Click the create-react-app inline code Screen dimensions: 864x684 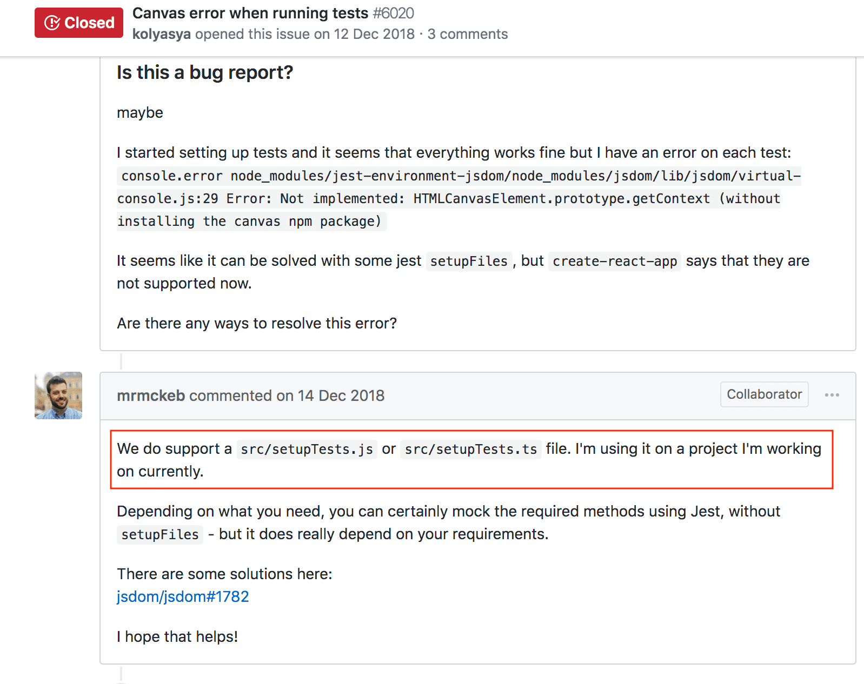pyautogui.click(x=615, y=261)
